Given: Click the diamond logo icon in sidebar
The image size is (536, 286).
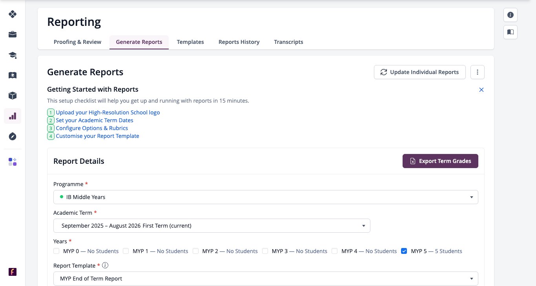Looking at the screenshot, I should tap(13, 14).
